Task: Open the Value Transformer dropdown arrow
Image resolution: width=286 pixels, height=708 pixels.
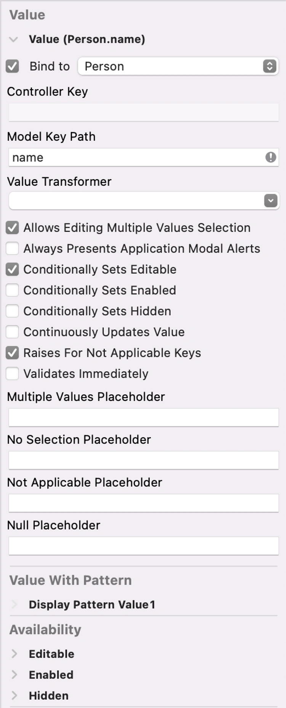Action: coord(270,201)
